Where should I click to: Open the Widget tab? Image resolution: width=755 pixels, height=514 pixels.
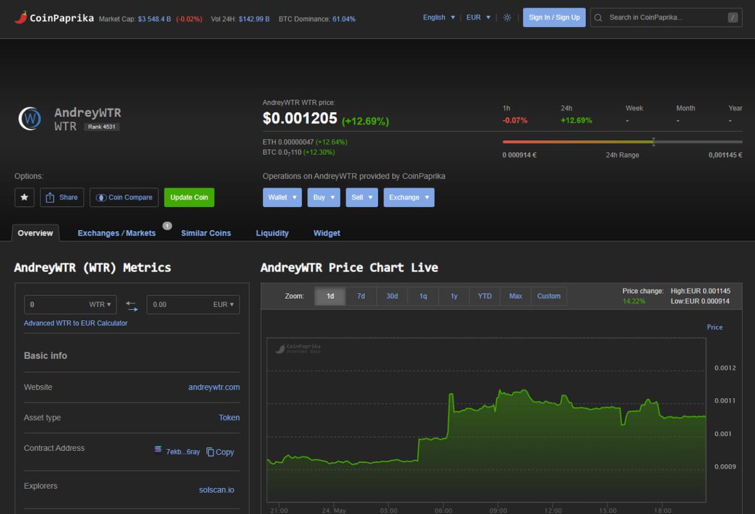tap(327, 233)
